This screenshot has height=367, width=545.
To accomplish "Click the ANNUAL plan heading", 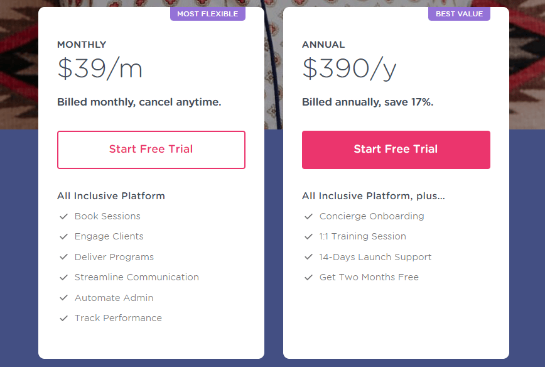I will tap(323, 45).
